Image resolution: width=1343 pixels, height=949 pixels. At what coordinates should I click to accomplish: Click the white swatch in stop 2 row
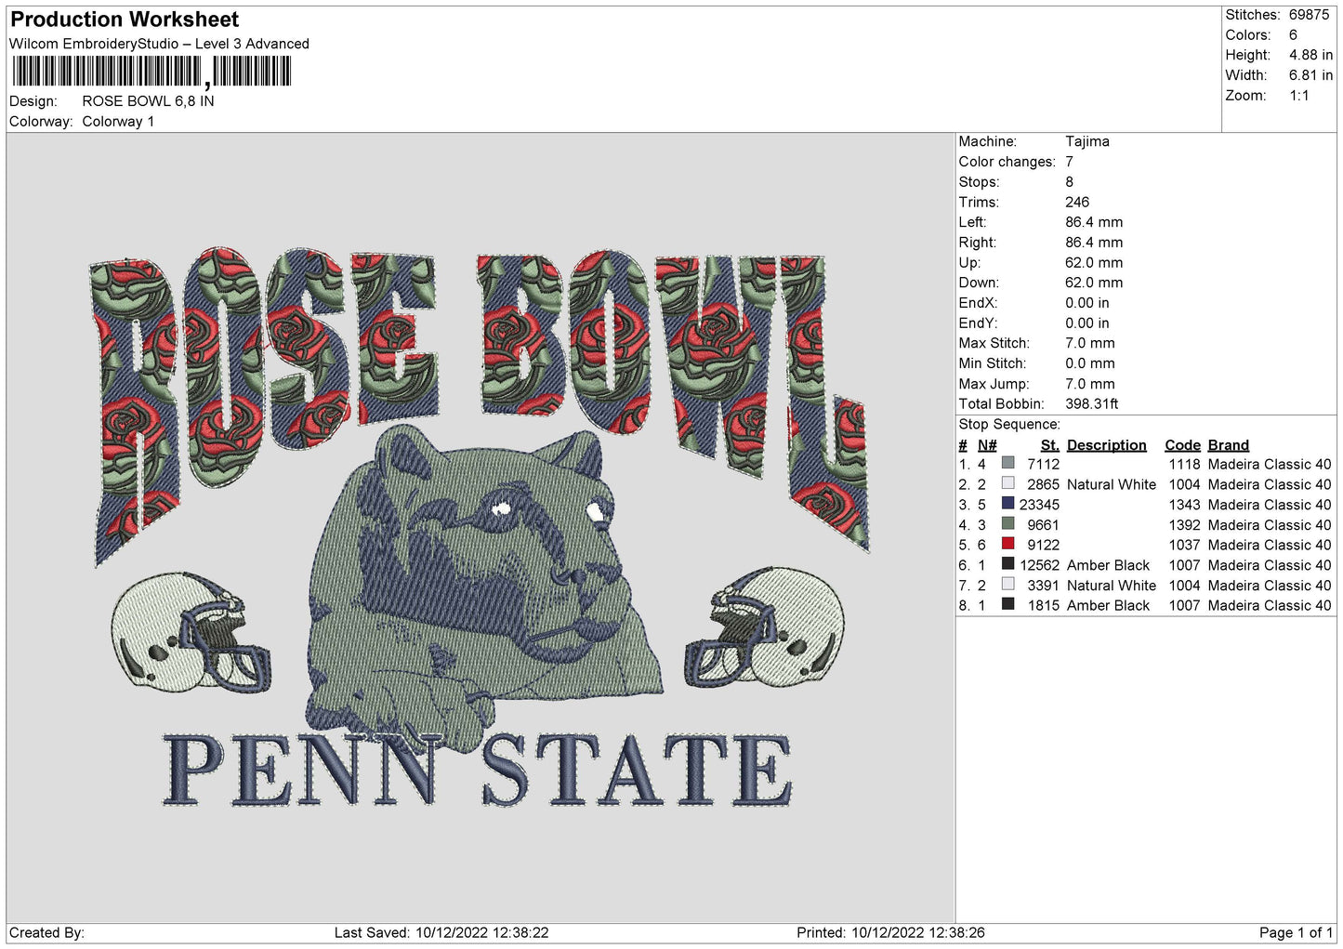pos(1007,483)
